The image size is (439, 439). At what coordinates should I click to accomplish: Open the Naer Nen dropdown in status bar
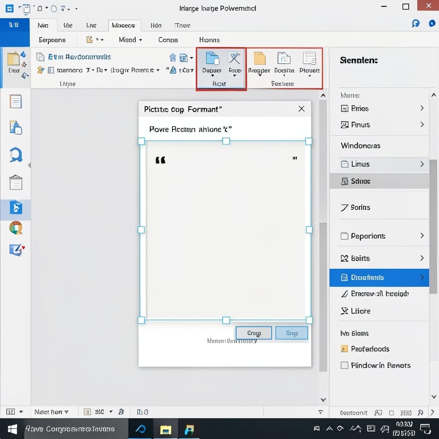click(51, 412)
